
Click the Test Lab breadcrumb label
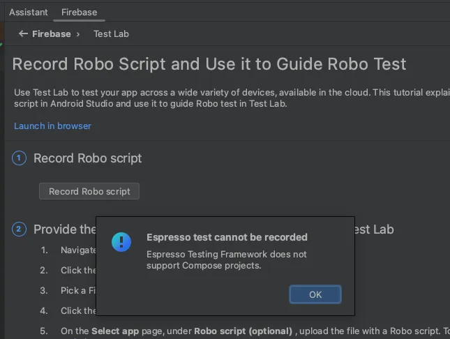click(x=111, y=33)
